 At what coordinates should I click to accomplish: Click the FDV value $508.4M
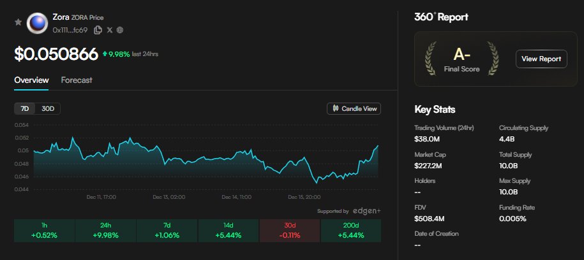429,219
